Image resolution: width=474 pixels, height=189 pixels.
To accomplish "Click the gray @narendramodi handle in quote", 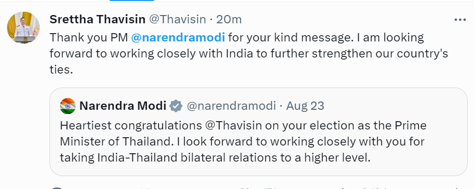I will 231,106.
